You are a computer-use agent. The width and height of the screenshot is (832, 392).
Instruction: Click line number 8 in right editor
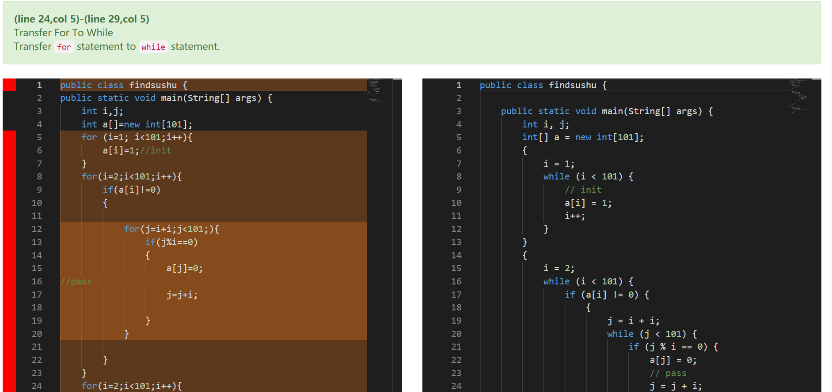tap(459, 176)
